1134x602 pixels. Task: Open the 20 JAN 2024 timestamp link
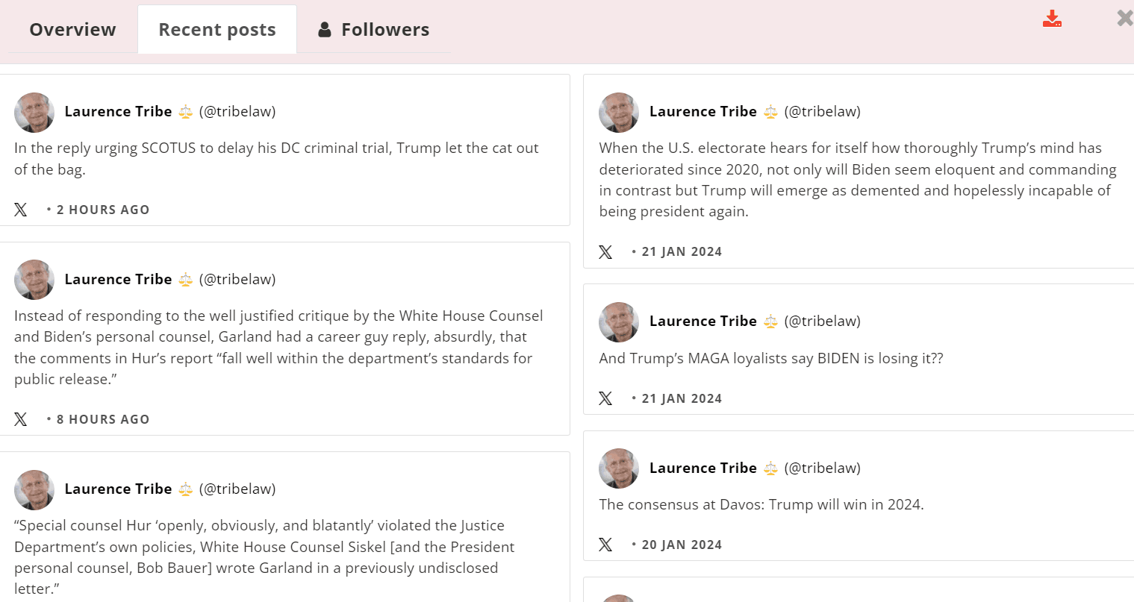pos(682,545)
